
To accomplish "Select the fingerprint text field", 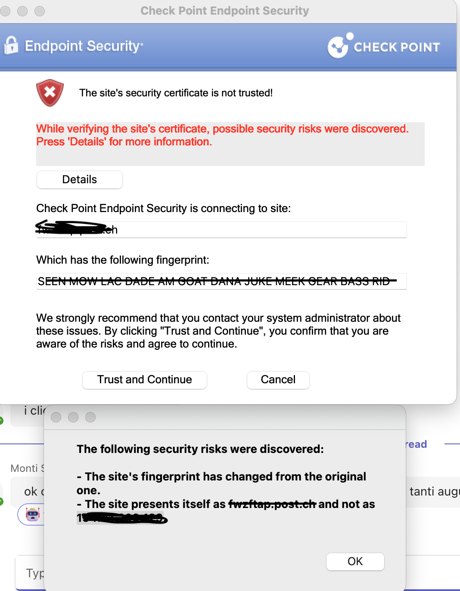I will [x=221, y=282].
